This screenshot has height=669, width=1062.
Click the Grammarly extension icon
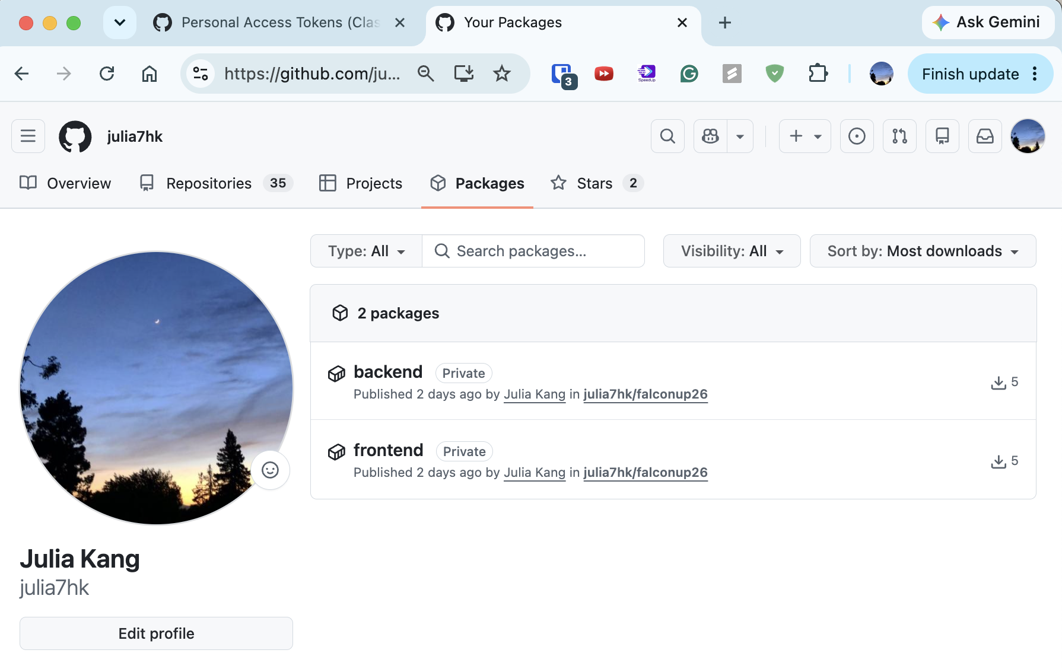point(689,74)
